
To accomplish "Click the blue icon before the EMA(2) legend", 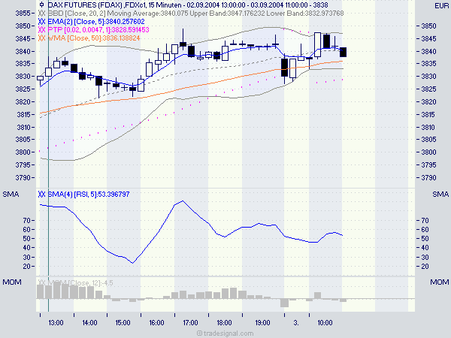I will (41, 22).
